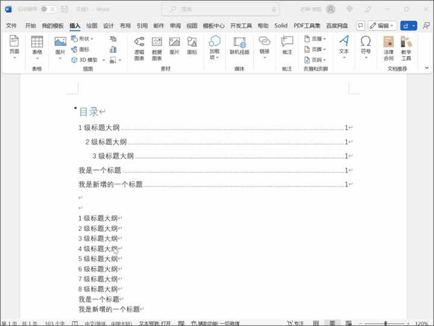The width and height of the screenshot is (434, 326).
Task: Open the 符号 (Symbols) dropdown
Action: click(x=366, y=48)
